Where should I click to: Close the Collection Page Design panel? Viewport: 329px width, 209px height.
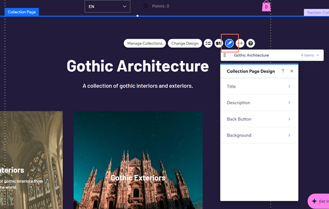click(x=292, y=71)
